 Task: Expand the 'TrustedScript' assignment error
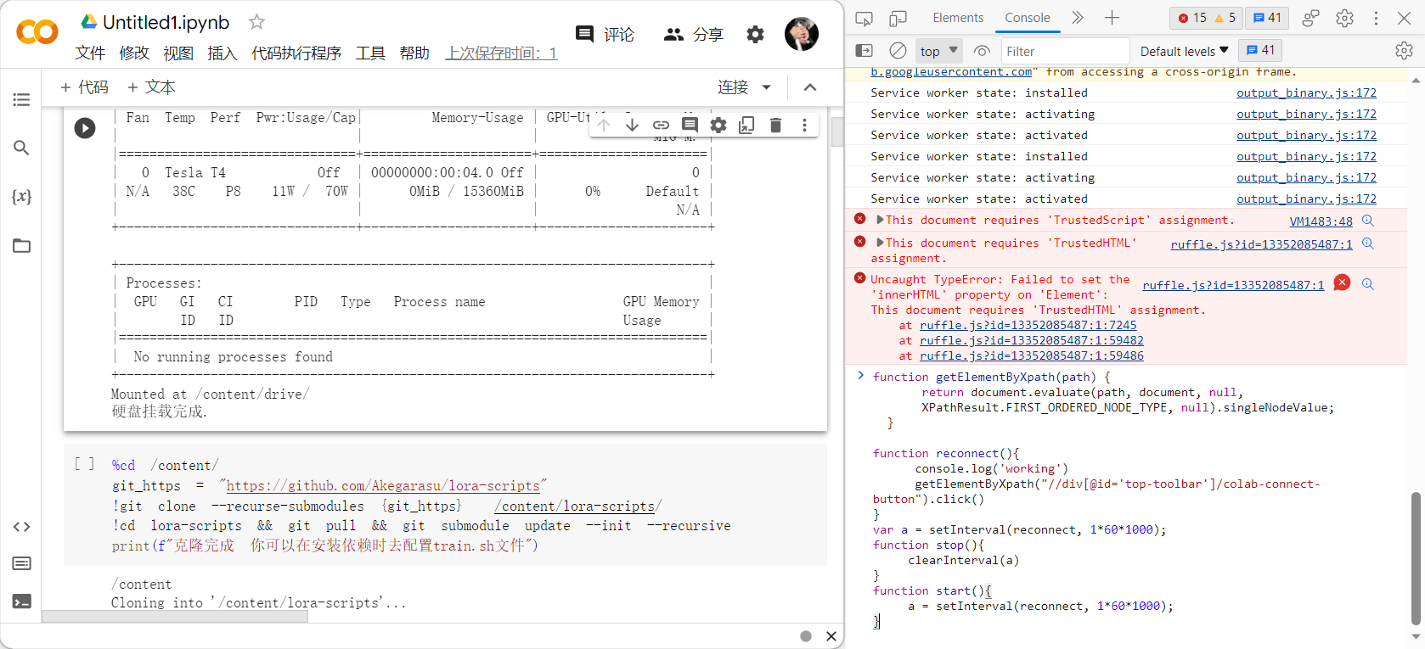[x=881, y=220]
